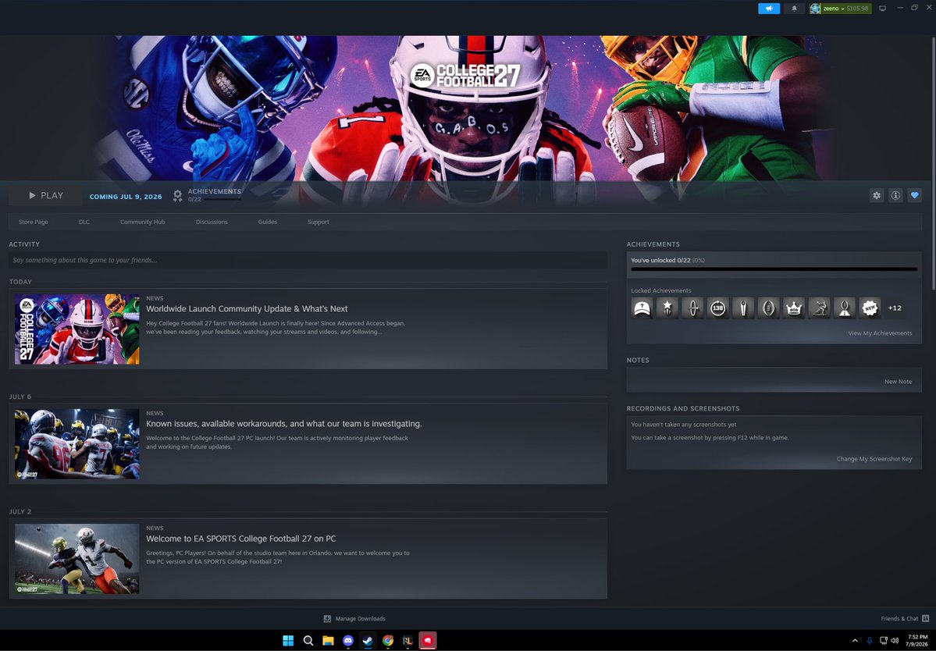936x651 pixels.
Task: Open the DLC tab
Action: (x=84, y=222)
